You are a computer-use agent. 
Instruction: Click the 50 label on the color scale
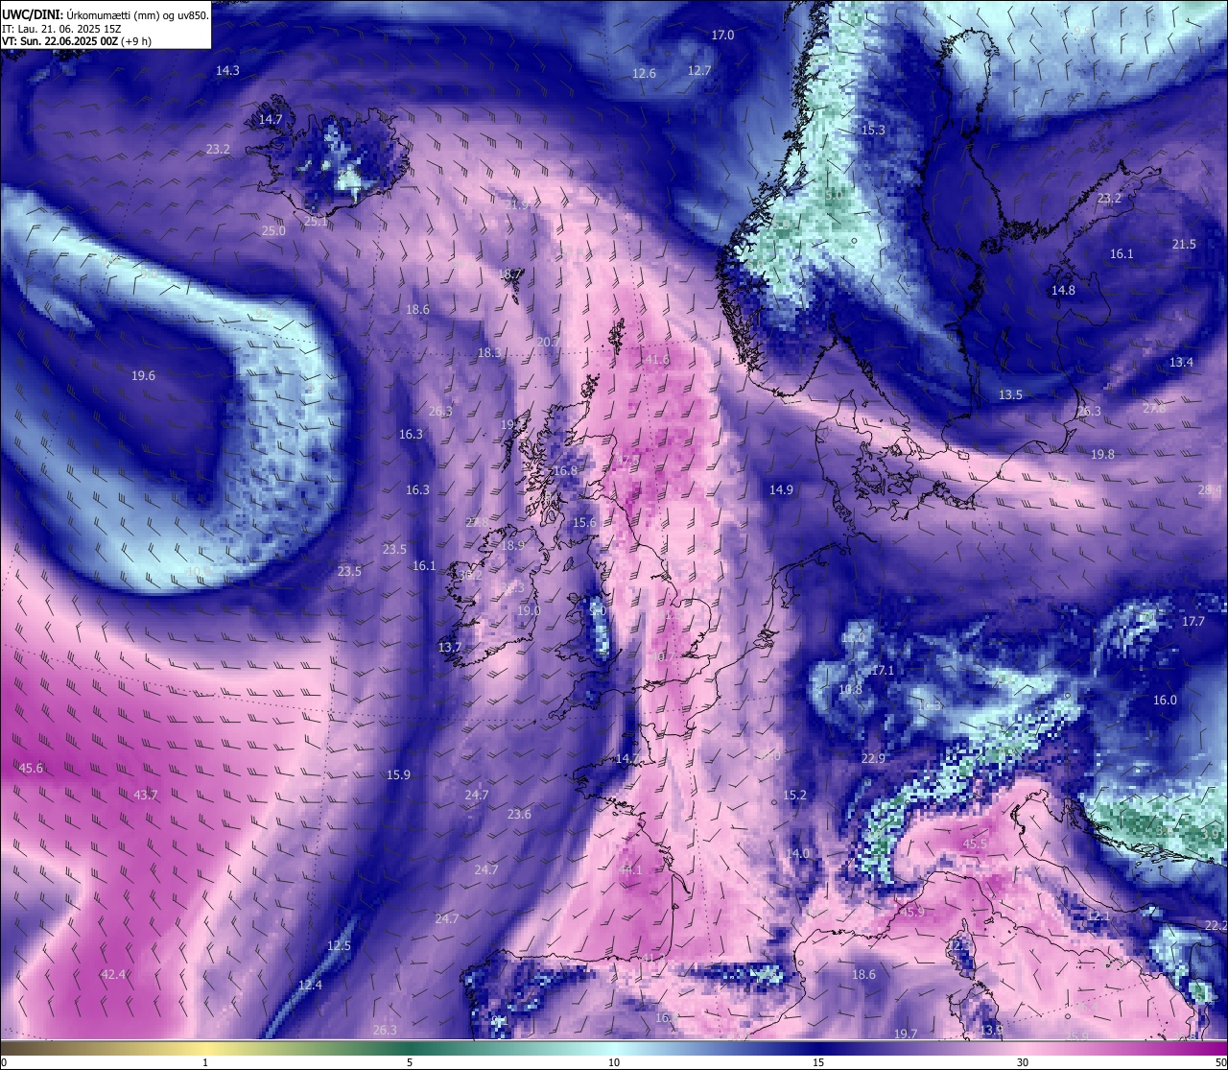point(1220,1062)
